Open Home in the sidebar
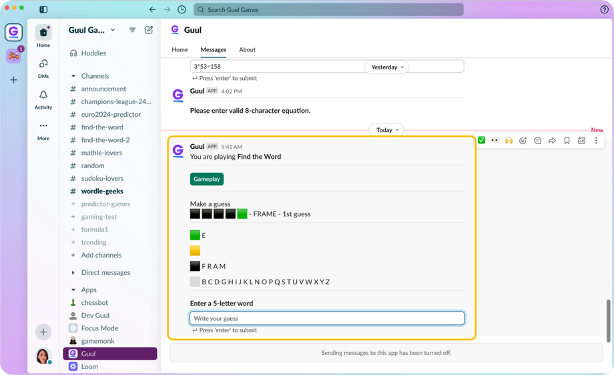614x375 pixels. click(x=43, y=36)
